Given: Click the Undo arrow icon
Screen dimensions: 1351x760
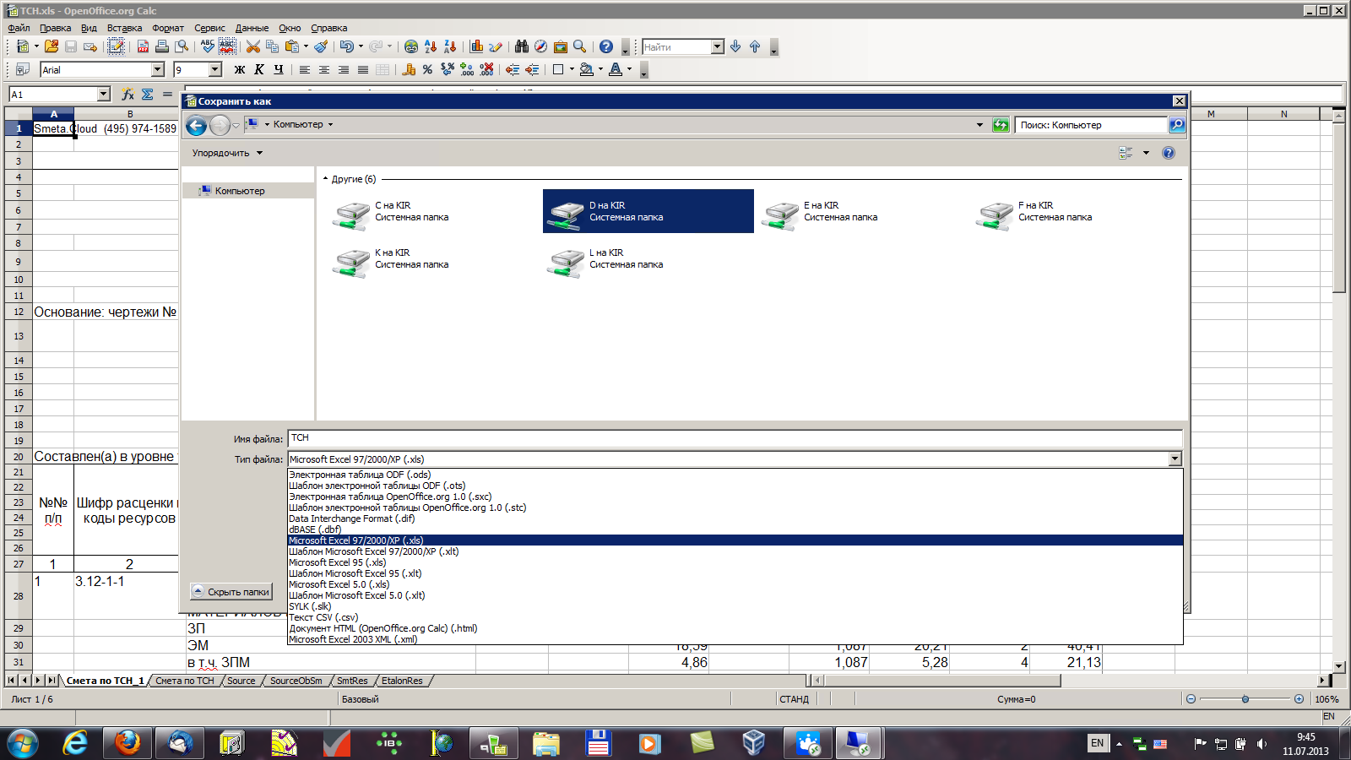Looking at the screenshot, I should [x=346, y=46].
